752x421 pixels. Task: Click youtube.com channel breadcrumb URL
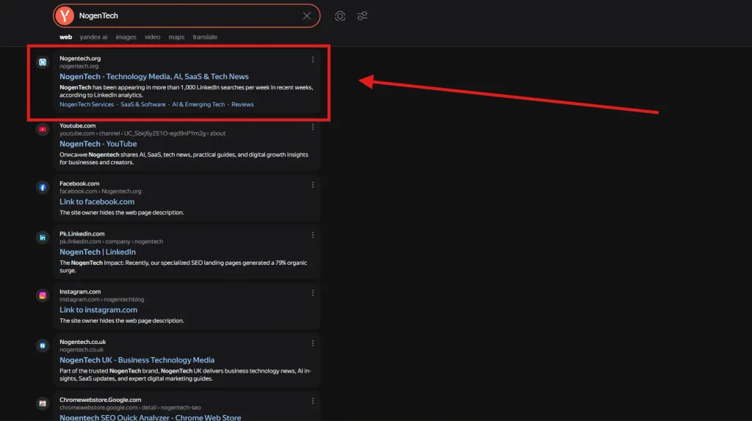point(142,133)
